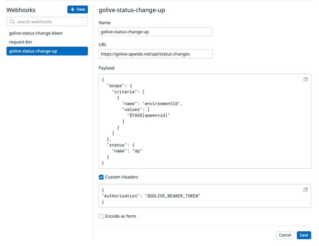
Task: Click the Authorization line in headers editor
Action: 151,196
